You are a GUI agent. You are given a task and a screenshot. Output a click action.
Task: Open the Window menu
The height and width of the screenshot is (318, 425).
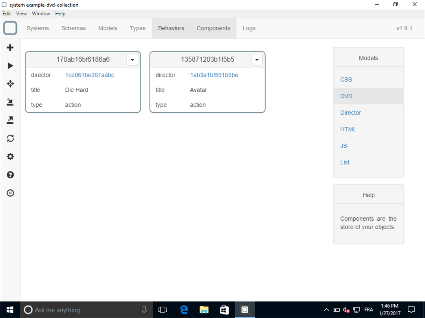click(41, 13)
